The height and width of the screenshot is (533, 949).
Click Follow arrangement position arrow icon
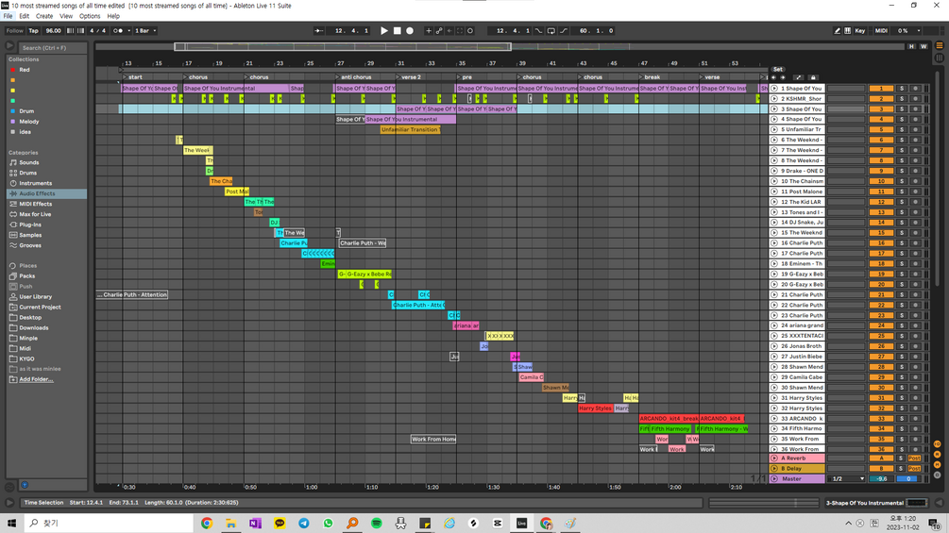pyautogui.click(x=318, y=30)
